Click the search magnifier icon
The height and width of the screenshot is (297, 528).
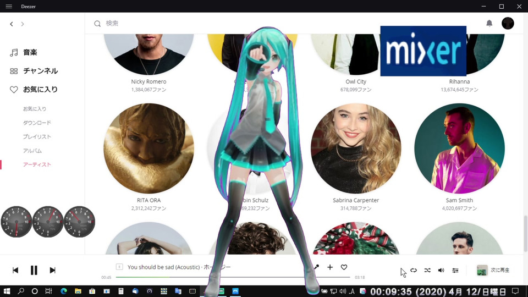pyautogui.click(x=97, y=23)
